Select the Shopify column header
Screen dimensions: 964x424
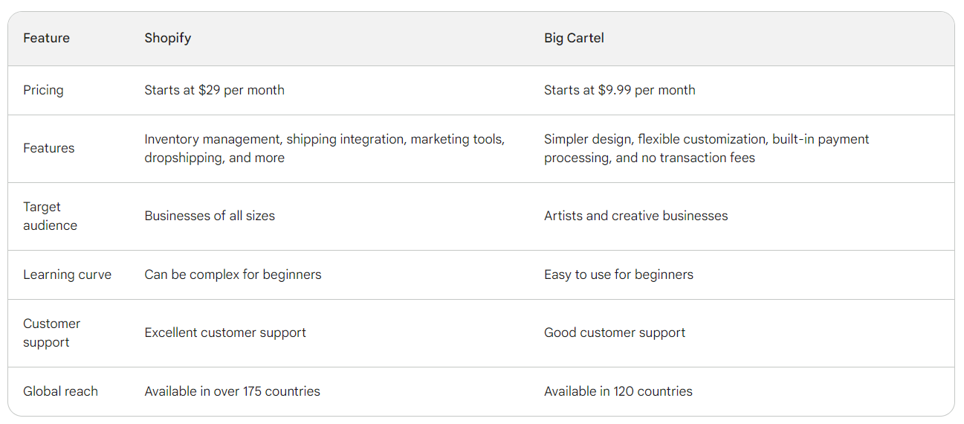pos(167,38)
